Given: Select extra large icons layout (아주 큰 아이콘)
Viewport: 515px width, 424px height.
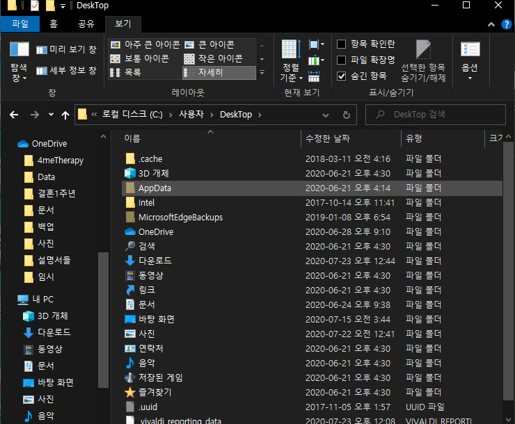Looking at the screenshot, I should point(145,44).
